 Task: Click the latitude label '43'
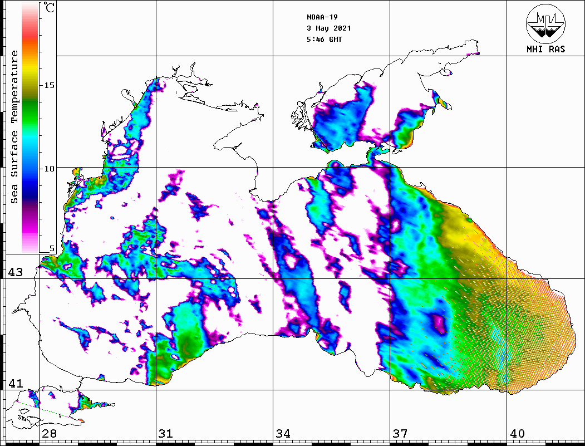pyautogui.click(x=15, y=272)
